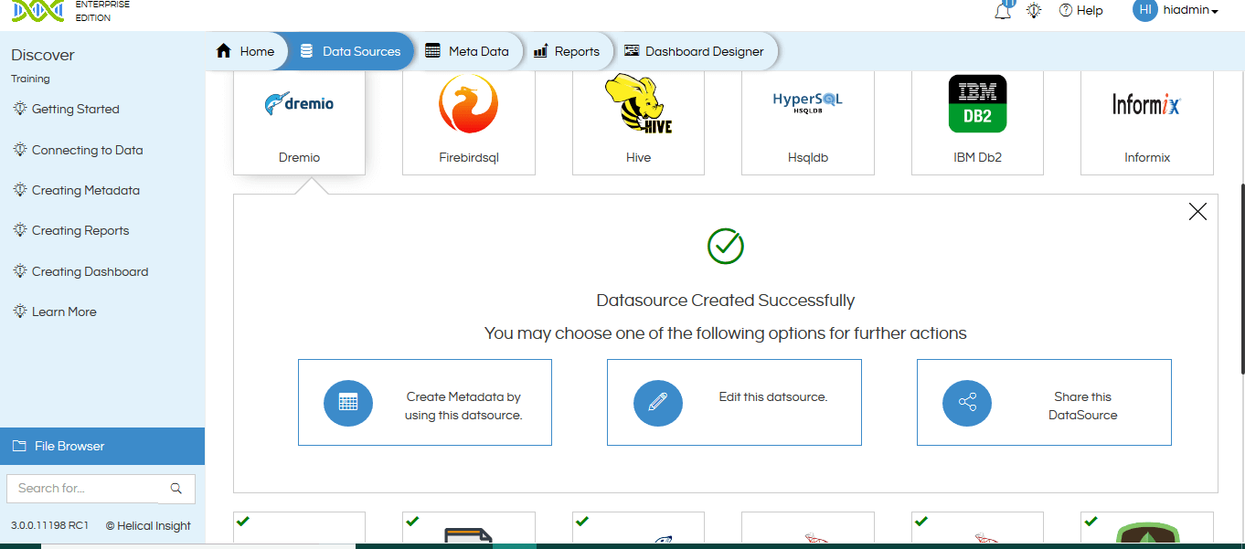Viewport: 1245px width, 549px height.
Task: Click the page vertical scrollbar
Action: (x=1241, y=279)
